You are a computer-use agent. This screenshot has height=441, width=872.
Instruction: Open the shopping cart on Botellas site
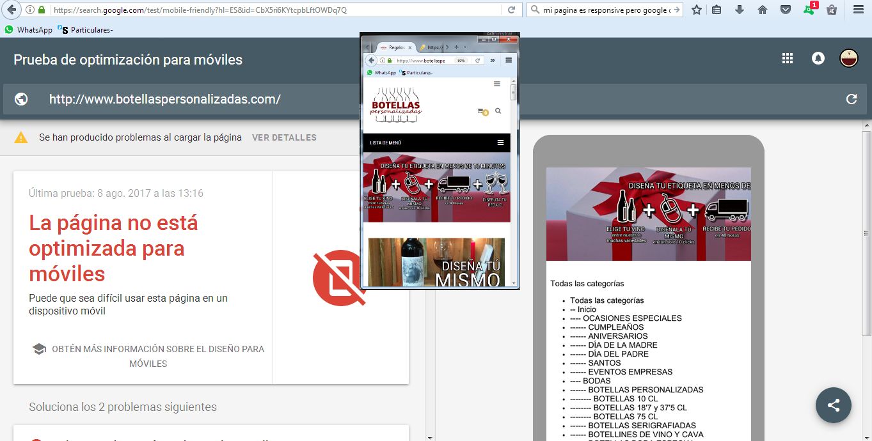tap(482, 112)
